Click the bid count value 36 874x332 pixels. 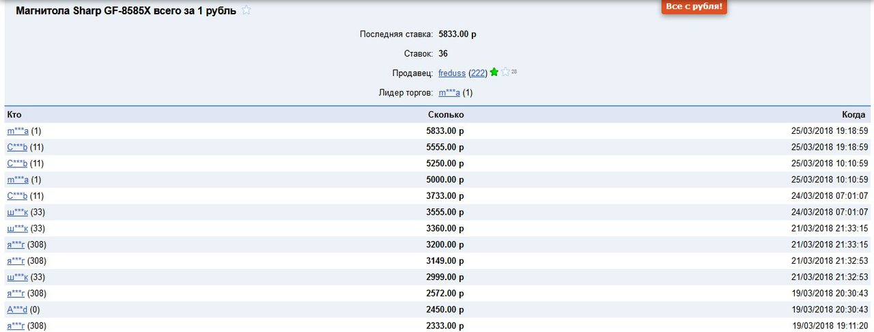click(x=443, y=53)
